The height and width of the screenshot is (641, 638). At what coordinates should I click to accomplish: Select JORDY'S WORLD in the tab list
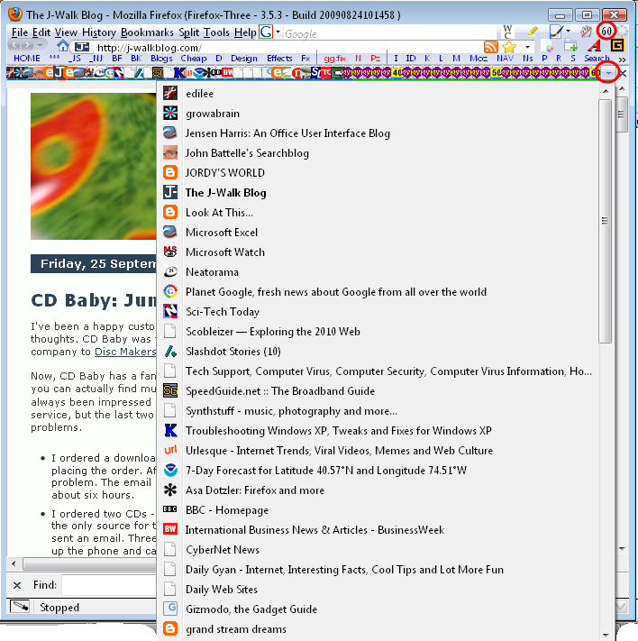(x=378, y=172)
